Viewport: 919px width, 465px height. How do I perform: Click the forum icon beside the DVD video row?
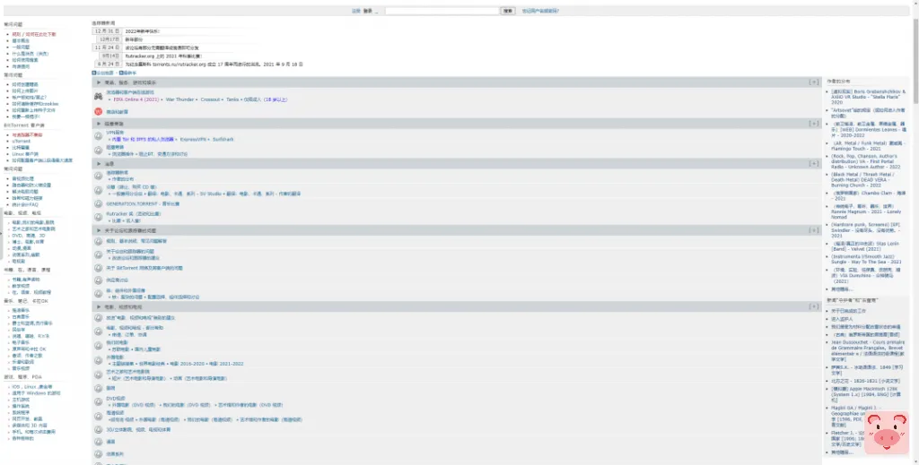(x=99, y=401)
